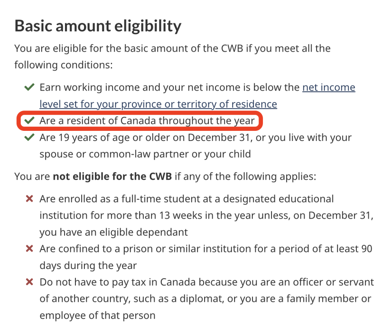
Task: Click green checkmark beside 19 years condition
Action: (x=29, y=137)
